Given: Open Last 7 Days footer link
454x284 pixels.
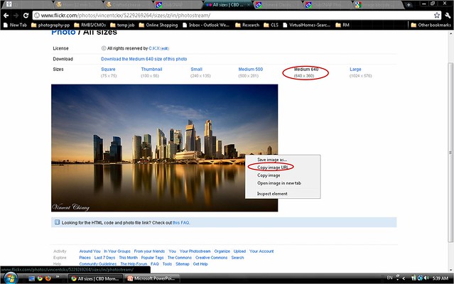Looking at the screenshot, I should click(x=104, y=258).
